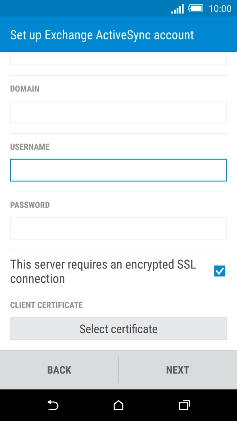Tap the PASSWORD input field
237x421 pixels.
[118, 228]
